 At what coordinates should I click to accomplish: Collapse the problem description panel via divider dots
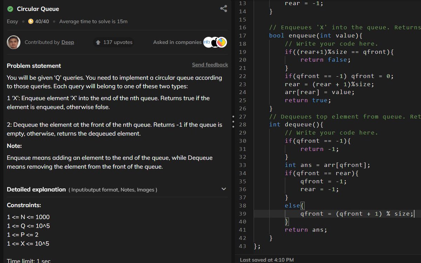[x=233, y=121]
